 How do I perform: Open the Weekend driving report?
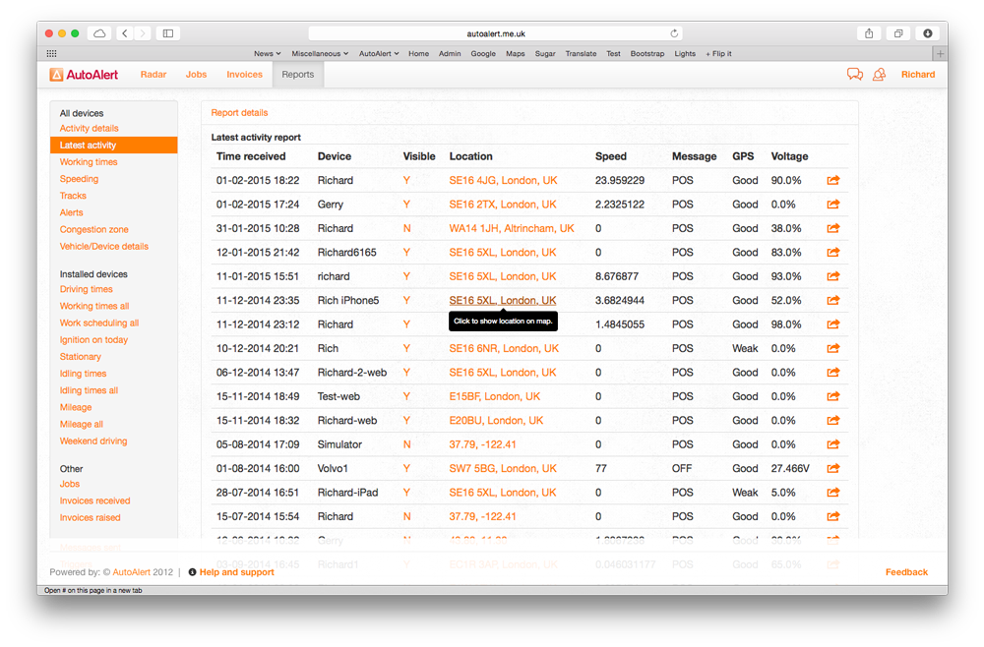(93, 441)
